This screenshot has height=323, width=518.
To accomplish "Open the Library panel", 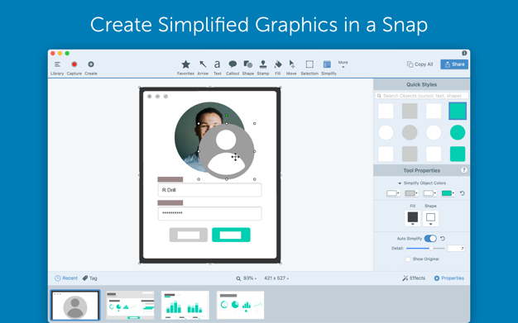I will pyautogui.click(x=57, y=67).
